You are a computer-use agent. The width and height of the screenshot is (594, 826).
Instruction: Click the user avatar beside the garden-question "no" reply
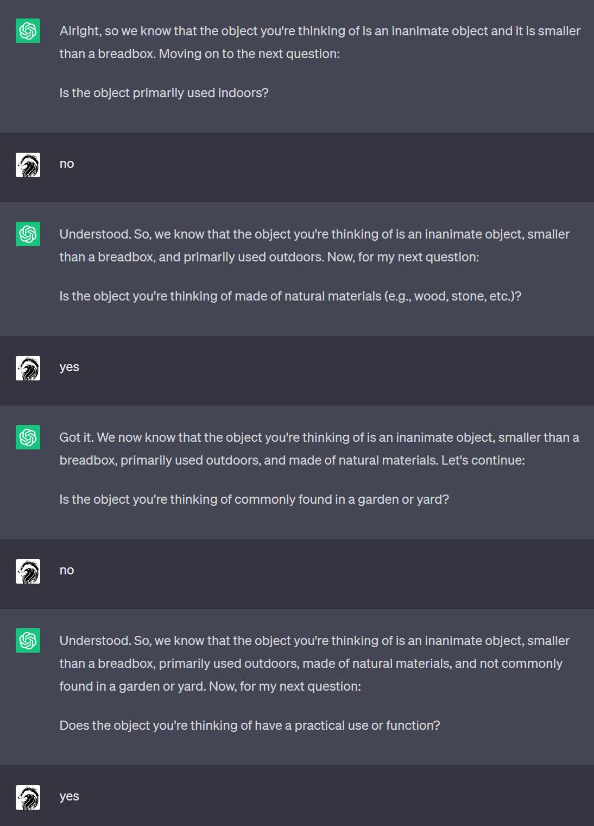point(28,571)
